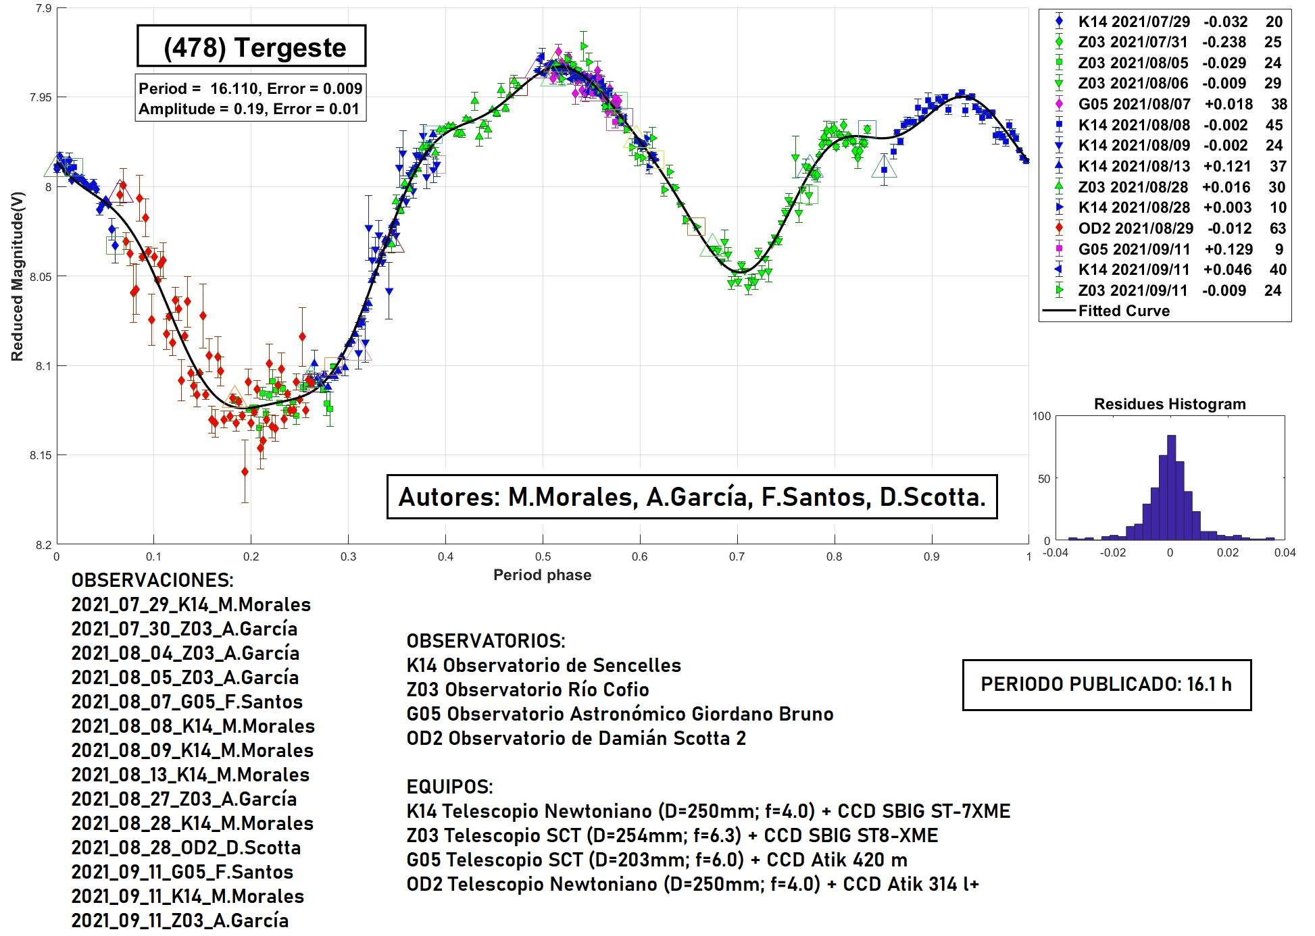Click the tallest bar in the residues histogram
Image resolution: width=1315 pixels, height=936 pixels.
coord(1171,488)
